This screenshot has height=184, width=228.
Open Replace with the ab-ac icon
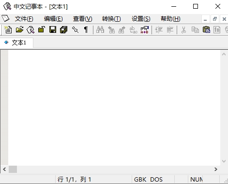click(133, 30)
